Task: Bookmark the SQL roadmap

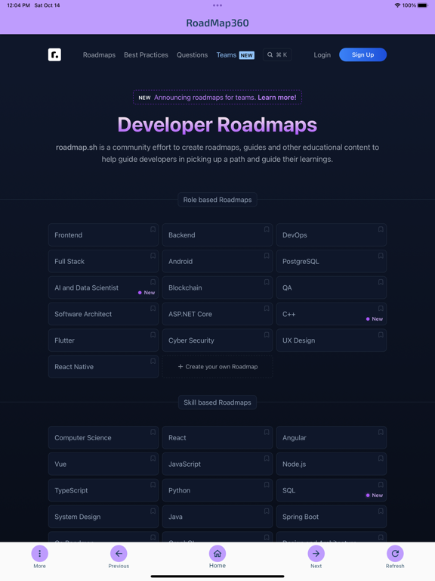Action: (381, 485)
